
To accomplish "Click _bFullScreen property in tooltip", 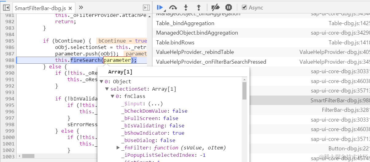I will pyautogui.click(x=140, y=119).
